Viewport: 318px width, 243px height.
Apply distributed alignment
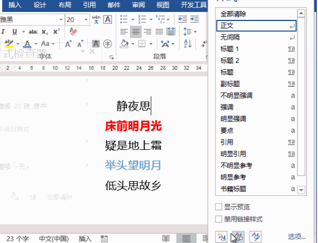point(171,32)
